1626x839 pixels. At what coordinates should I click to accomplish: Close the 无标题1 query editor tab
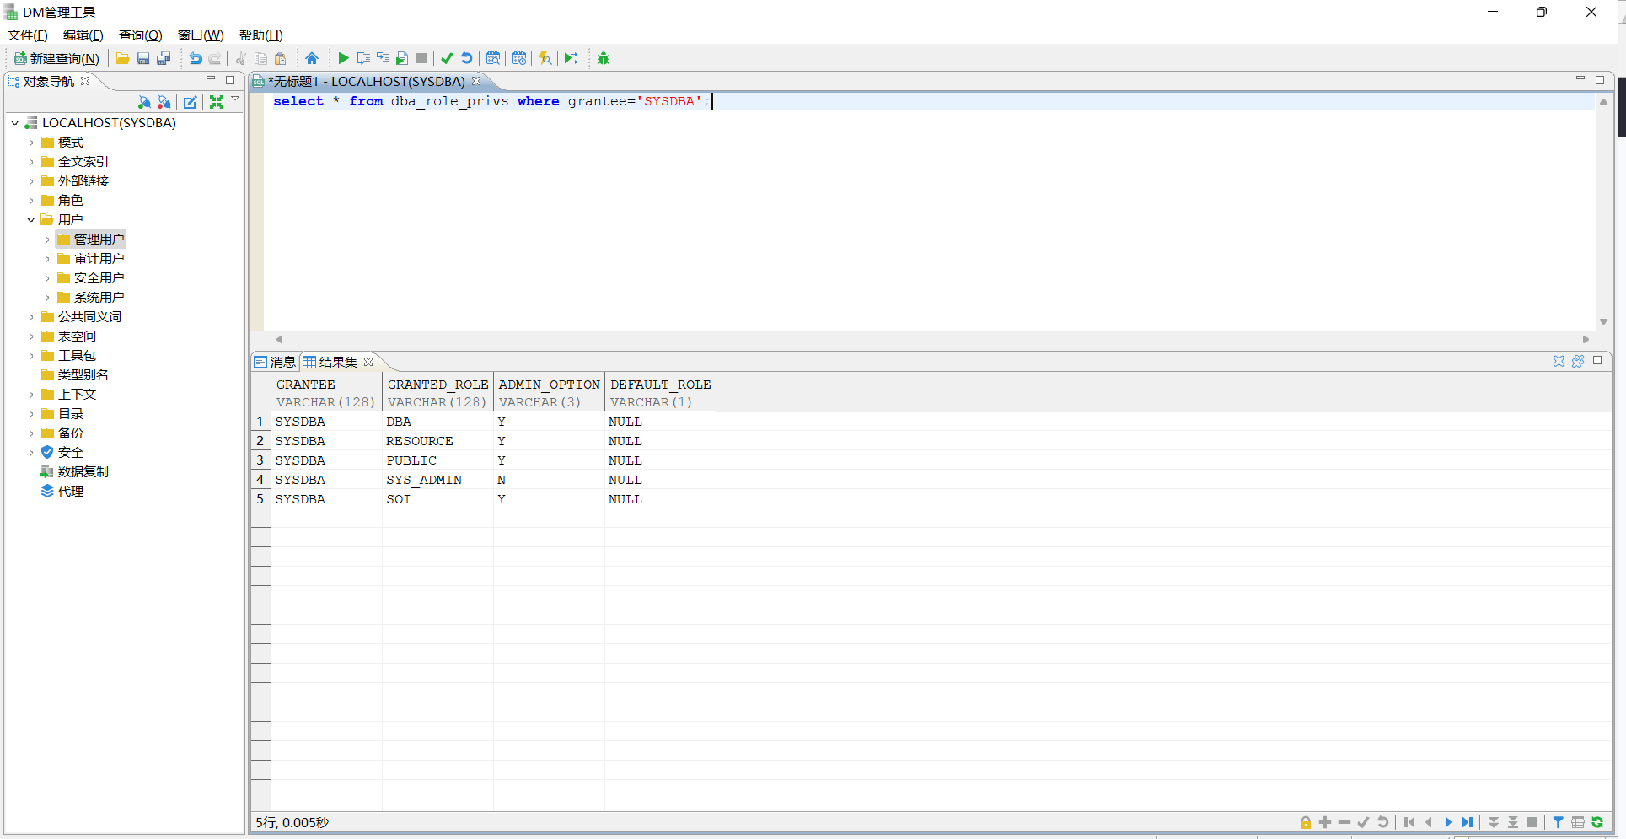476,81
